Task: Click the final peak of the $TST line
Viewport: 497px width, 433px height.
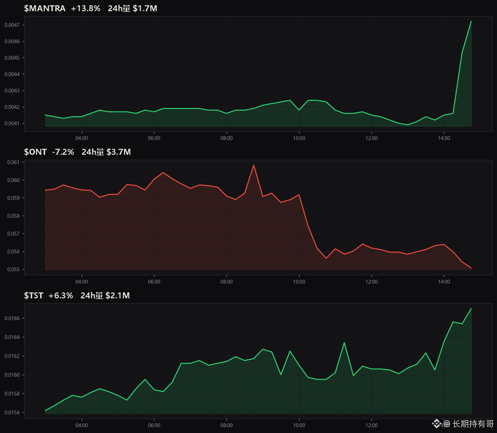Action: tap(471, 309)
